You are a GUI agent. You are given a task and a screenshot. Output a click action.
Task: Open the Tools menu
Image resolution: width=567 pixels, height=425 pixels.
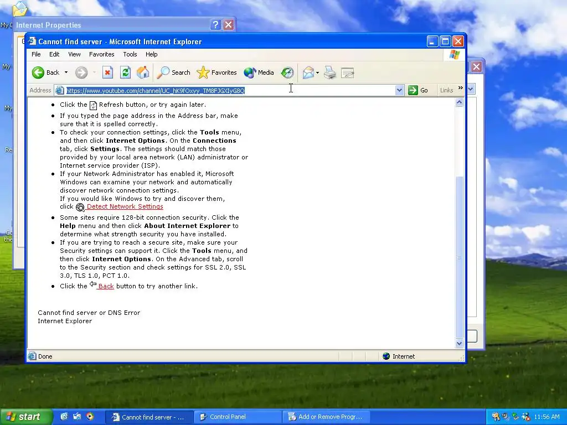tap(130, 54)
